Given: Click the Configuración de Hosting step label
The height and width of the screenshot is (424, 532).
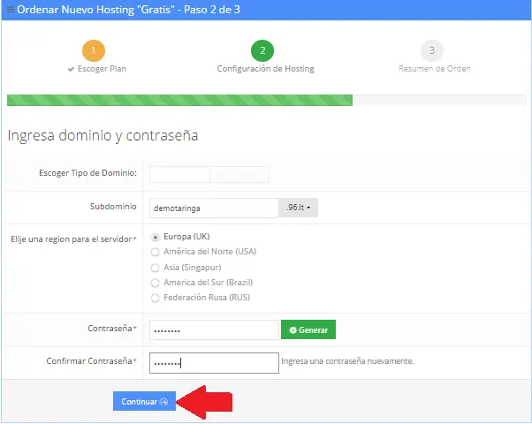Looking at the screenshot, I should [x=265, y=69].
